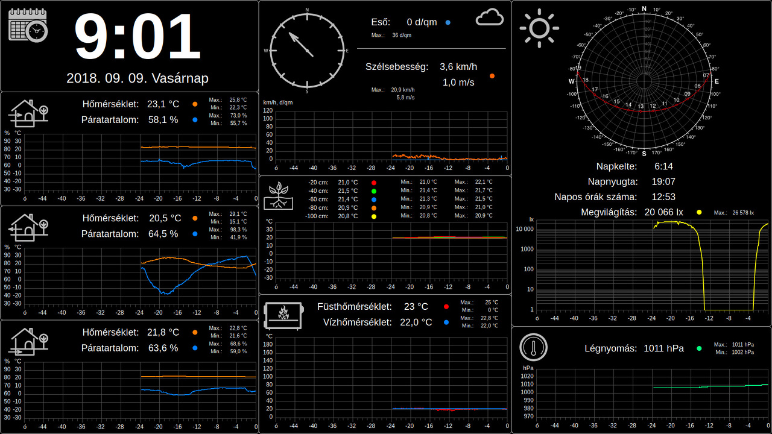Click the 9:01 clock time
Image resolution: width=772 pixels, height=434 pixels.
tap(138, 37)
